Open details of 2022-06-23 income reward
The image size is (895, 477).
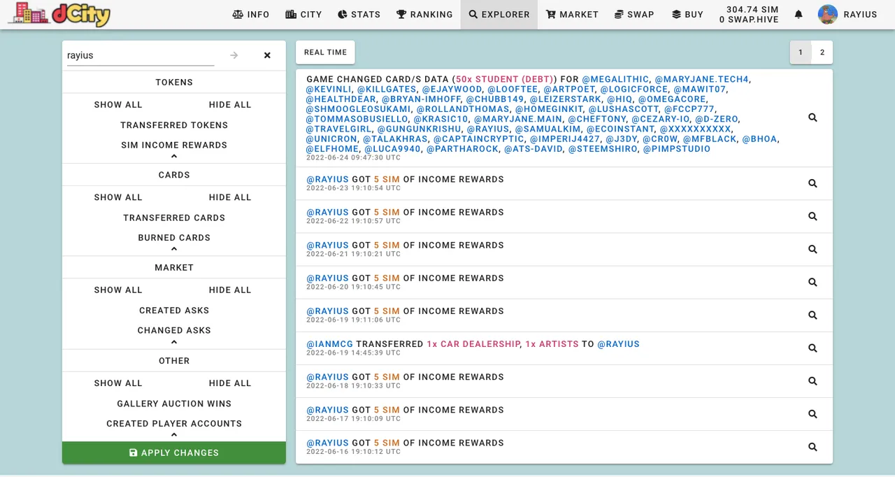coord(812,183)
